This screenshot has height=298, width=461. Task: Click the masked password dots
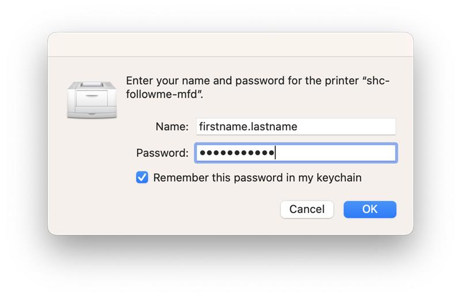coord(236,153)
